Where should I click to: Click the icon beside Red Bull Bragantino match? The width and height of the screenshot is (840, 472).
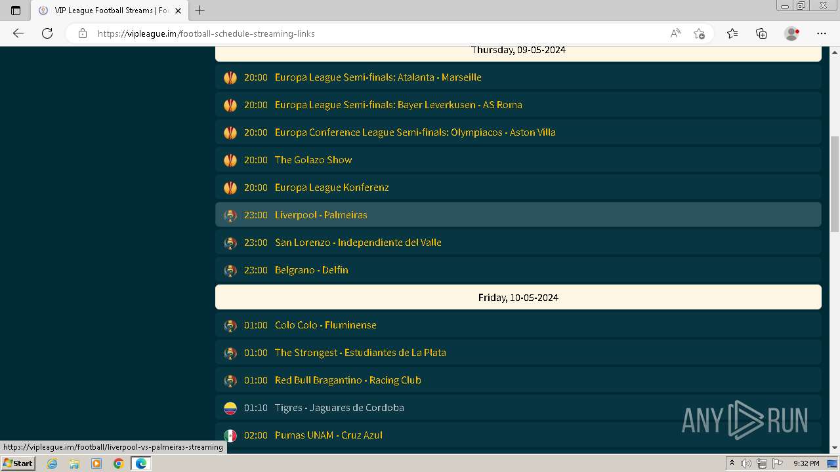click(230, 380)
